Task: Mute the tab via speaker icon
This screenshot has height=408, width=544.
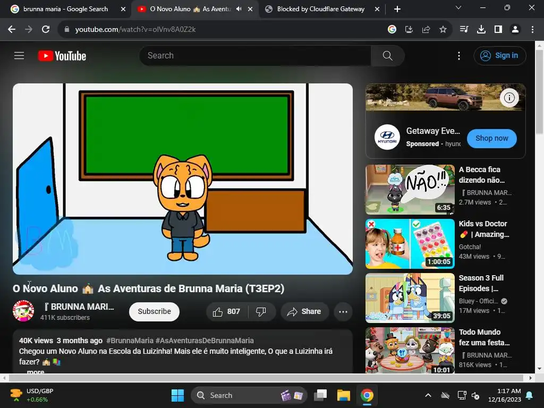Action: tap(239, 9)
